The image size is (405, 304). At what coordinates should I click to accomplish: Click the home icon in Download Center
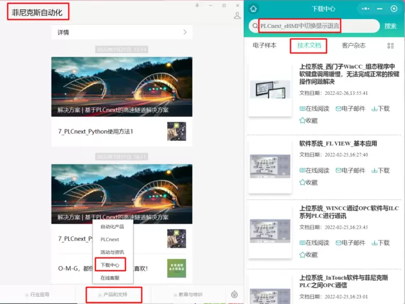tap(253, 9)
